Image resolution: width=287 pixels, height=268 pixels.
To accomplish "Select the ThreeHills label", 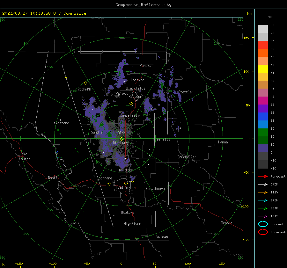I will tap(160, 139).
